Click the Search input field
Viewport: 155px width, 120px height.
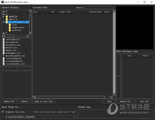[x=98, y=7]
